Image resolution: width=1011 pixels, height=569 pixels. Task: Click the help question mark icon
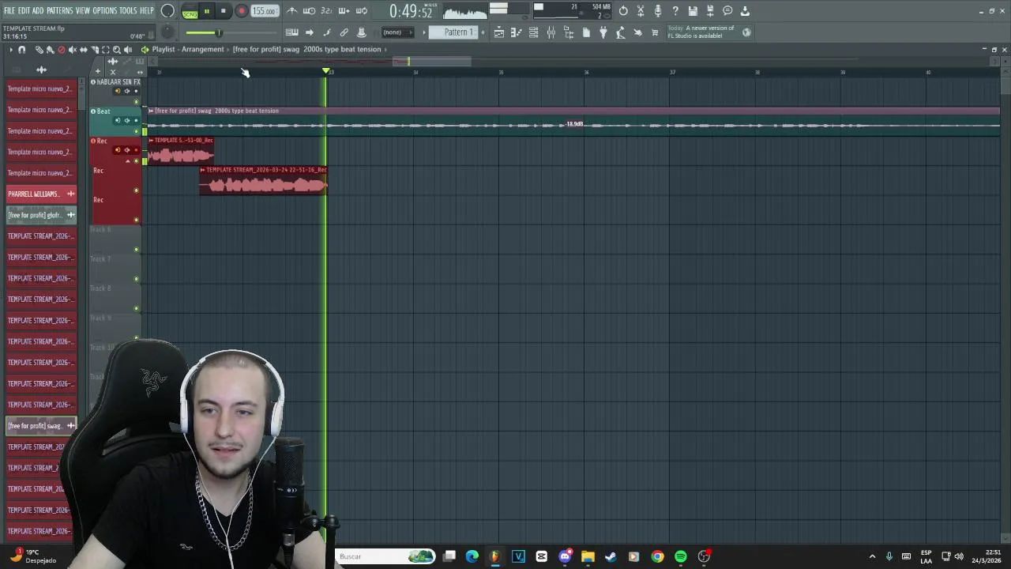pos(675,11)
